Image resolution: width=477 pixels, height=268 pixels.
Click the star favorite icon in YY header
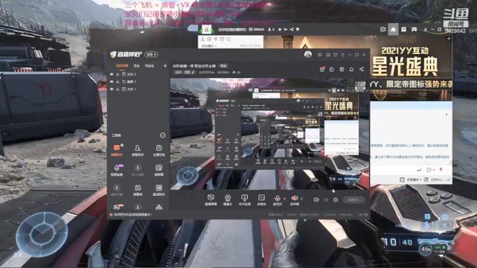pyautogui.click(x=280, y=29)
